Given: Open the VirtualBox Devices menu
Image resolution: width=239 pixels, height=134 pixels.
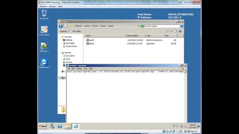Looking at the screenshot, I should click(52, 7).
